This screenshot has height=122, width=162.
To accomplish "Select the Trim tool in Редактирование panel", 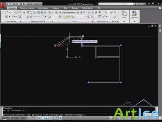I will click(x=35, y=17).
